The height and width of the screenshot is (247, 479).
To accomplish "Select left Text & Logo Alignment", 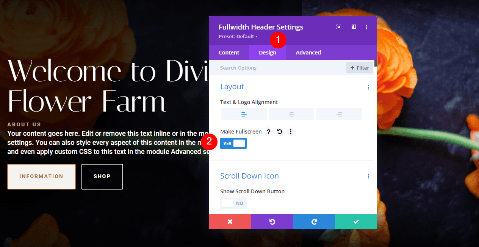I will coord(244,114).
